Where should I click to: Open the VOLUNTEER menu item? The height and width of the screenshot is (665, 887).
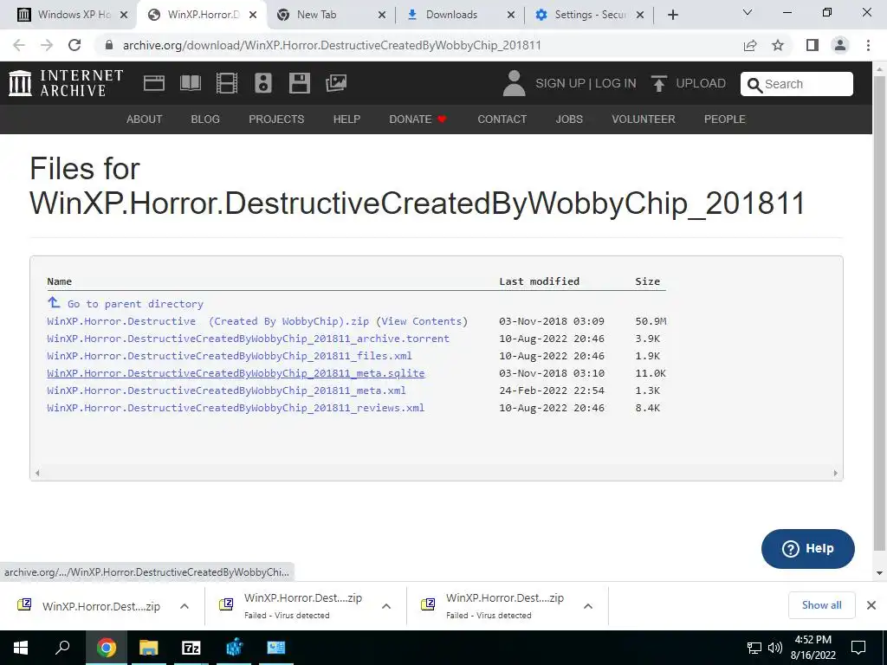tap(644, 119)
